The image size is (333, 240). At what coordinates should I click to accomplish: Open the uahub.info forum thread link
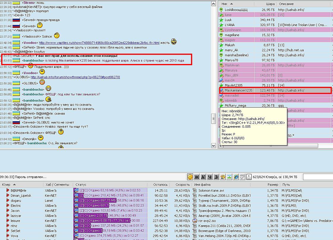click(x=75, y=77)
